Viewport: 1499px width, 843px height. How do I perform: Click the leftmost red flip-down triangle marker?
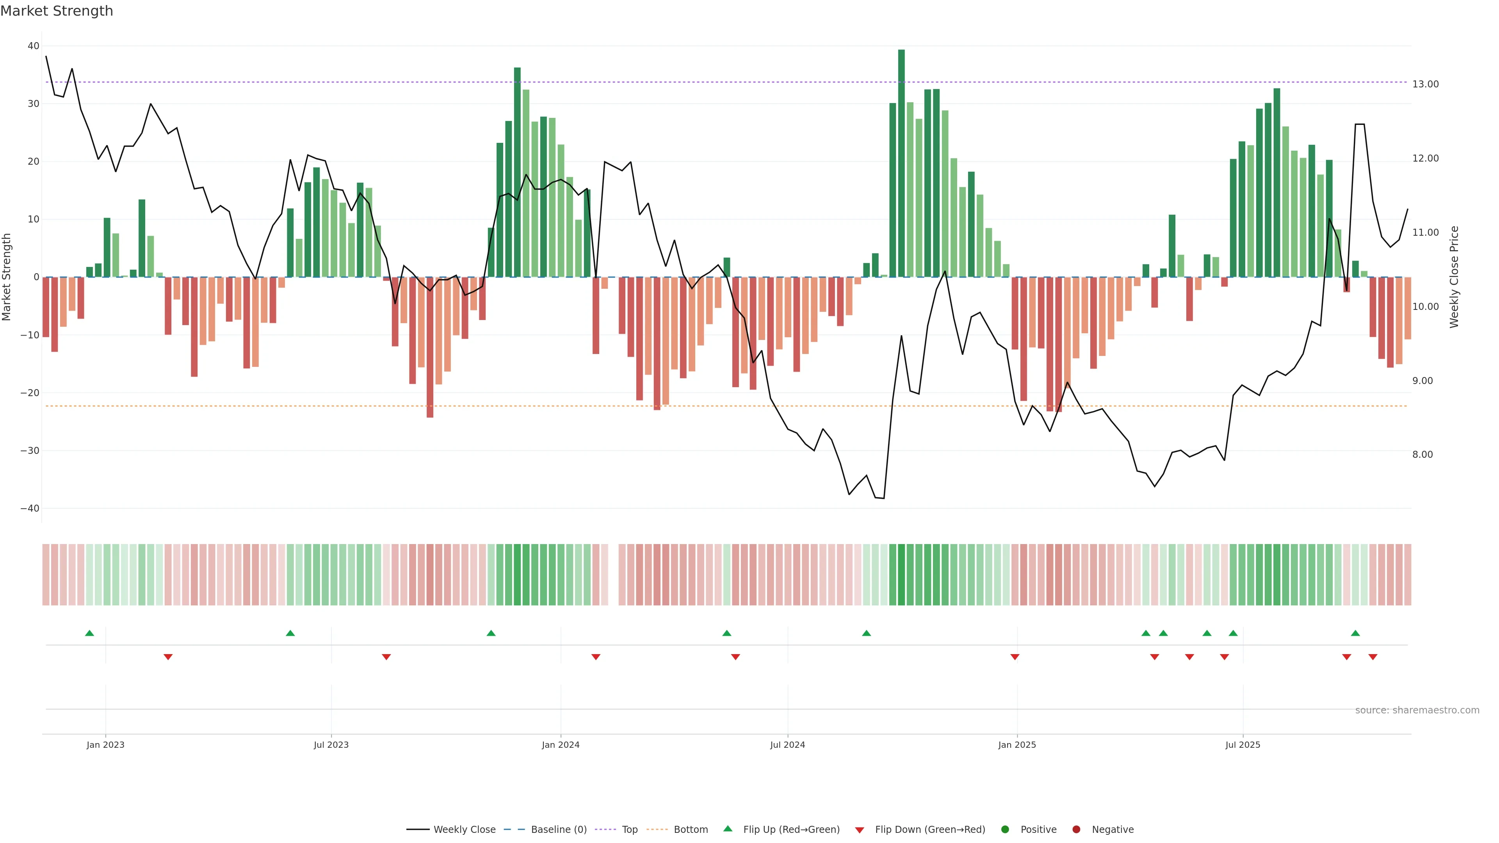pyautogui.click(x=168, y=657)
